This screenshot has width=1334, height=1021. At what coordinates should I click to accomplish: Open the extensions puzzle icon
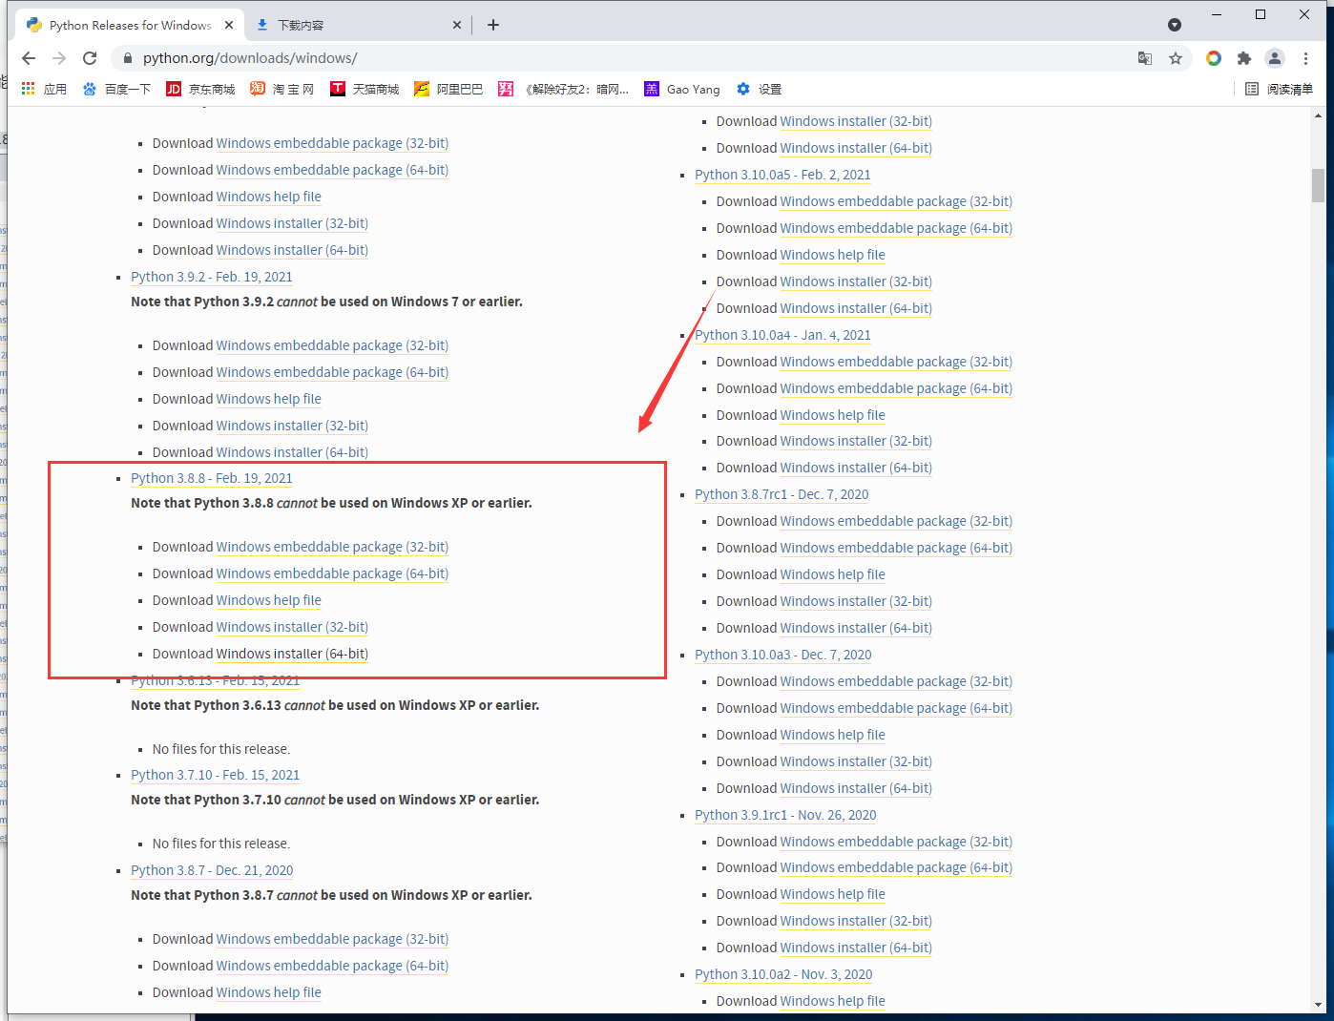coord(1243,58)
